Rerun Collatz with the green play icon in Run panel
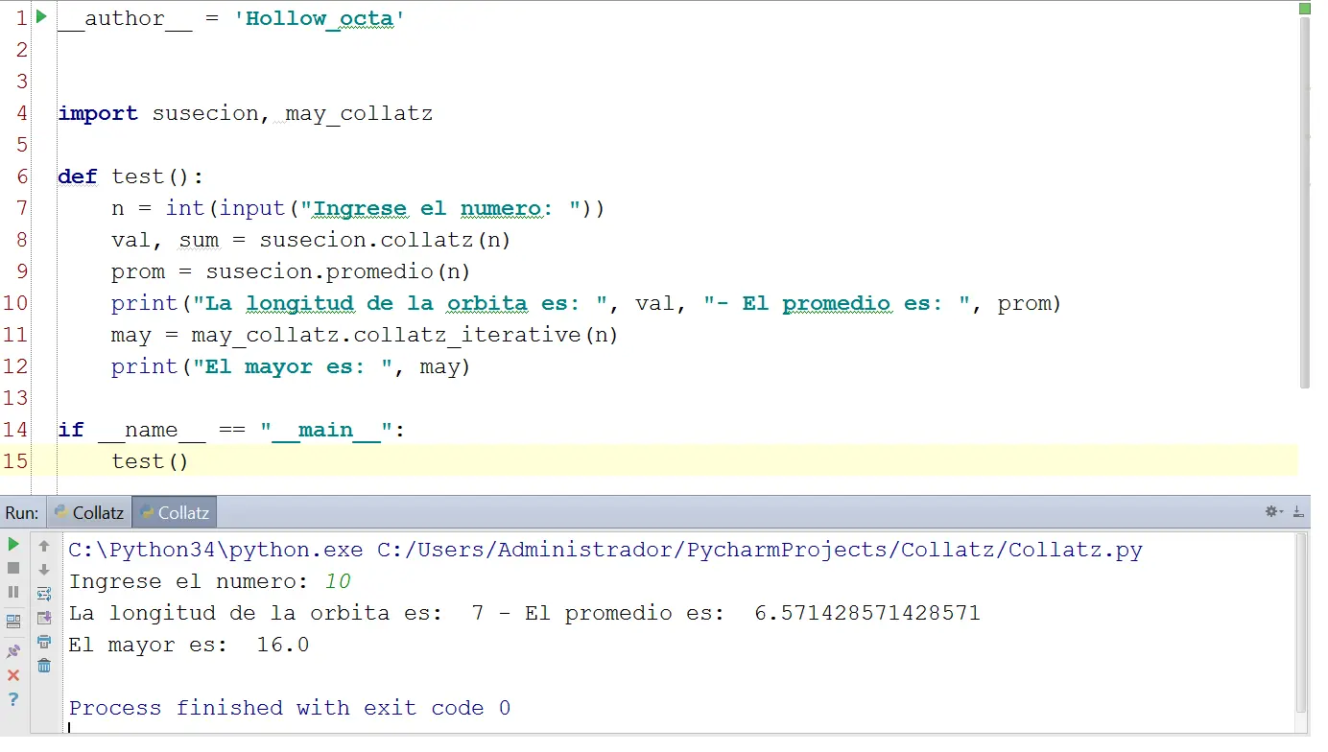 (13, 544)
